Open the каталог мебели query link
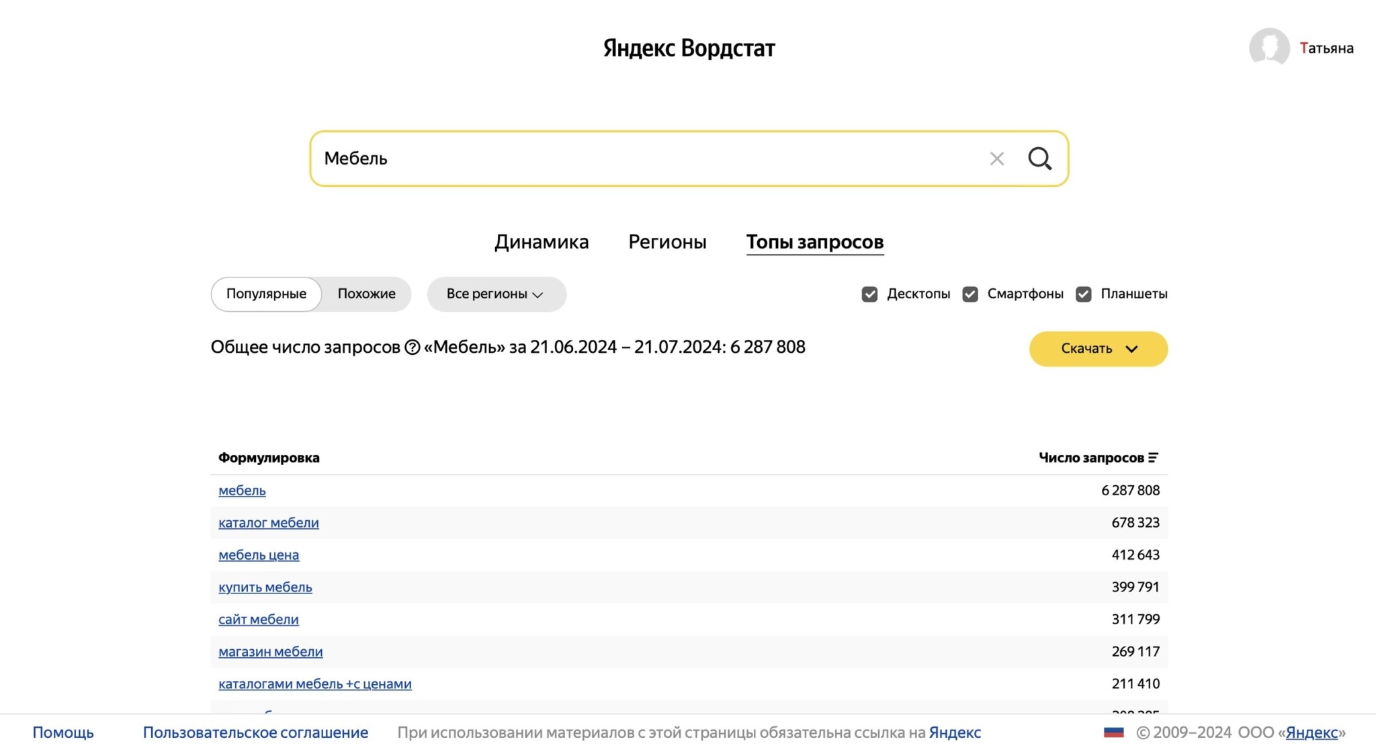 click(x=269, y=523)
